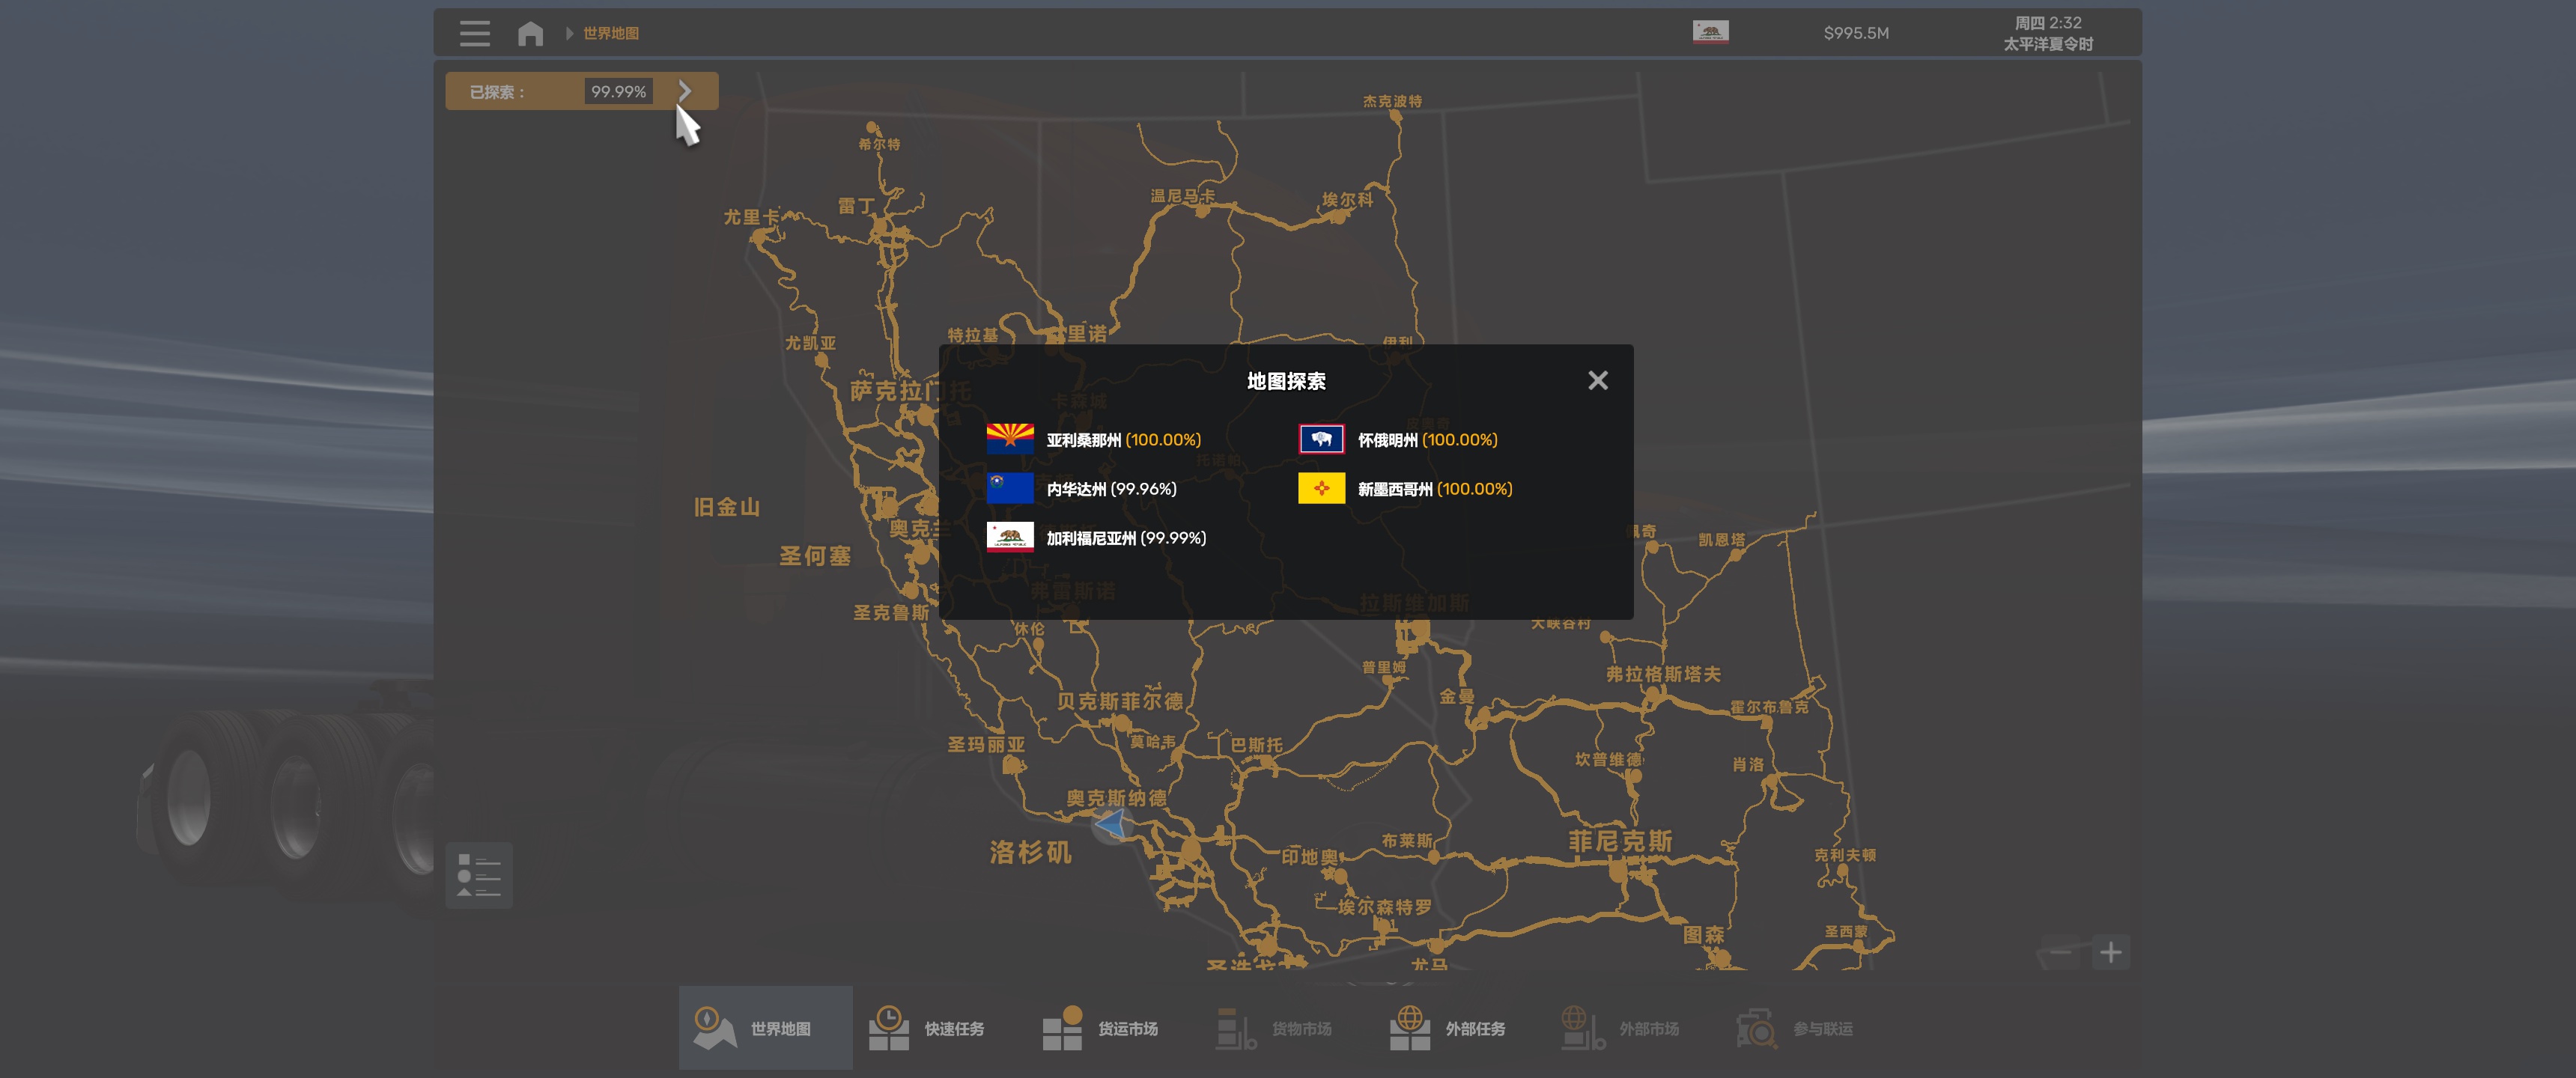
Task: Go to home screen icon
Action: (x=530, y=33)
